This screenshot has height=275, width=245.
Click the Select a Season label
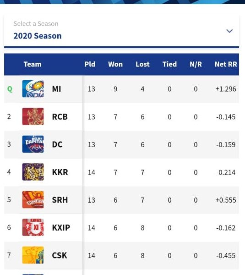point(36,24)
